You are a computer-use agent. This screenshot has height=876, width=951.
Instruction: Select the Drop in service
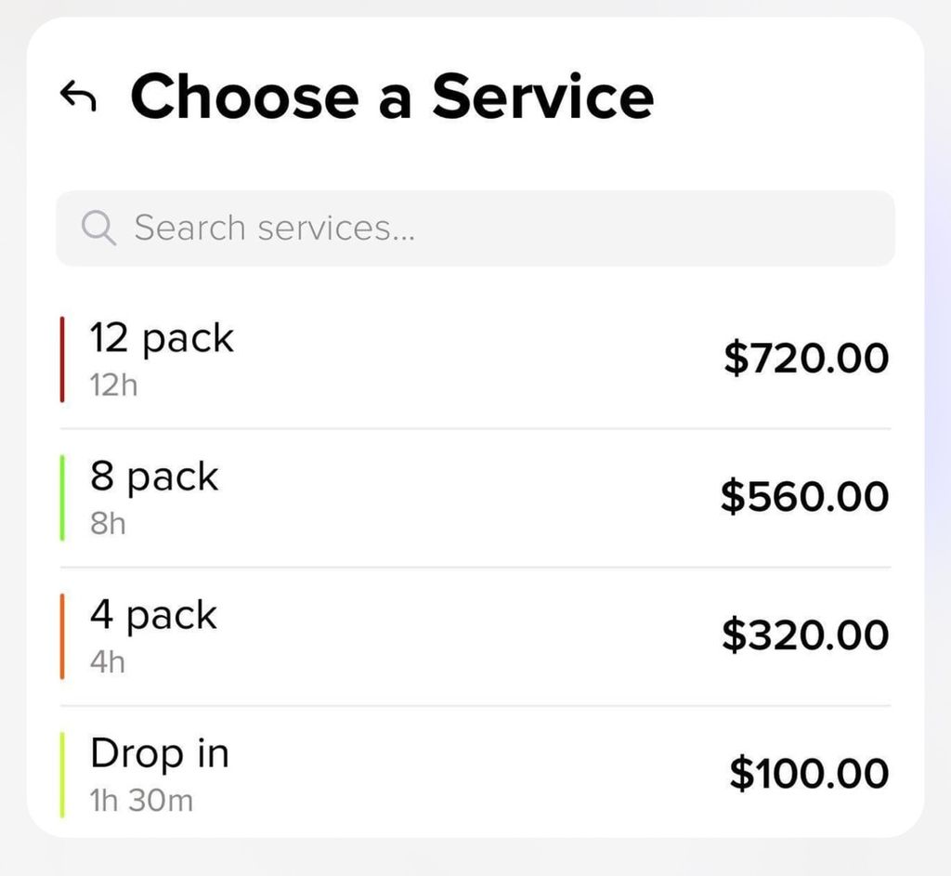[x=475, y=774]
